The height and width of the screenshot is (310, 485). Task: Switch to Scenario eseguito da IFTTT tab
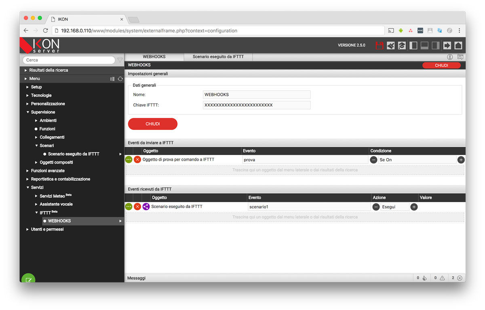tap(218, 57)
